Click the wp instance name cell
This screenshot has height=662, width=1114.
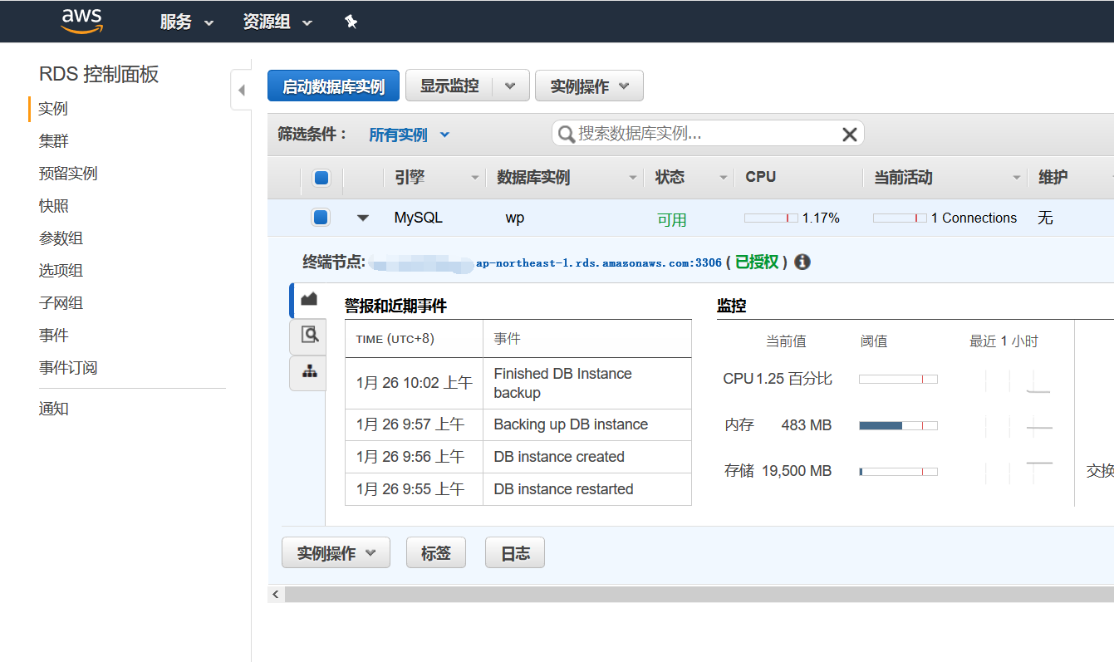click(515, 218)
